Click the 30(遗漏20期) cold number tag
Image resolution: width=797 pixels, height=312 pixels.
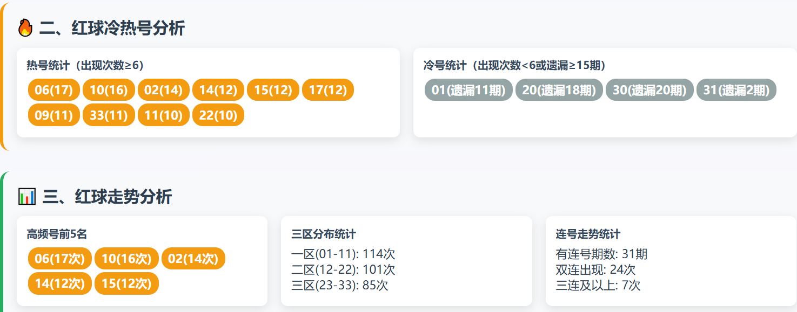649,90
